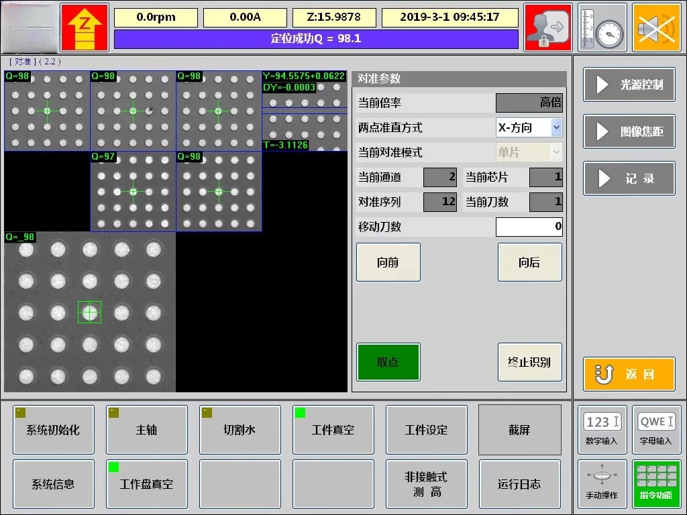Image resolution: width=687 pixels, height=515 pixels.
Task: Select the first Q=98 alignment thumbnail
Action: [x=48, y=111]
